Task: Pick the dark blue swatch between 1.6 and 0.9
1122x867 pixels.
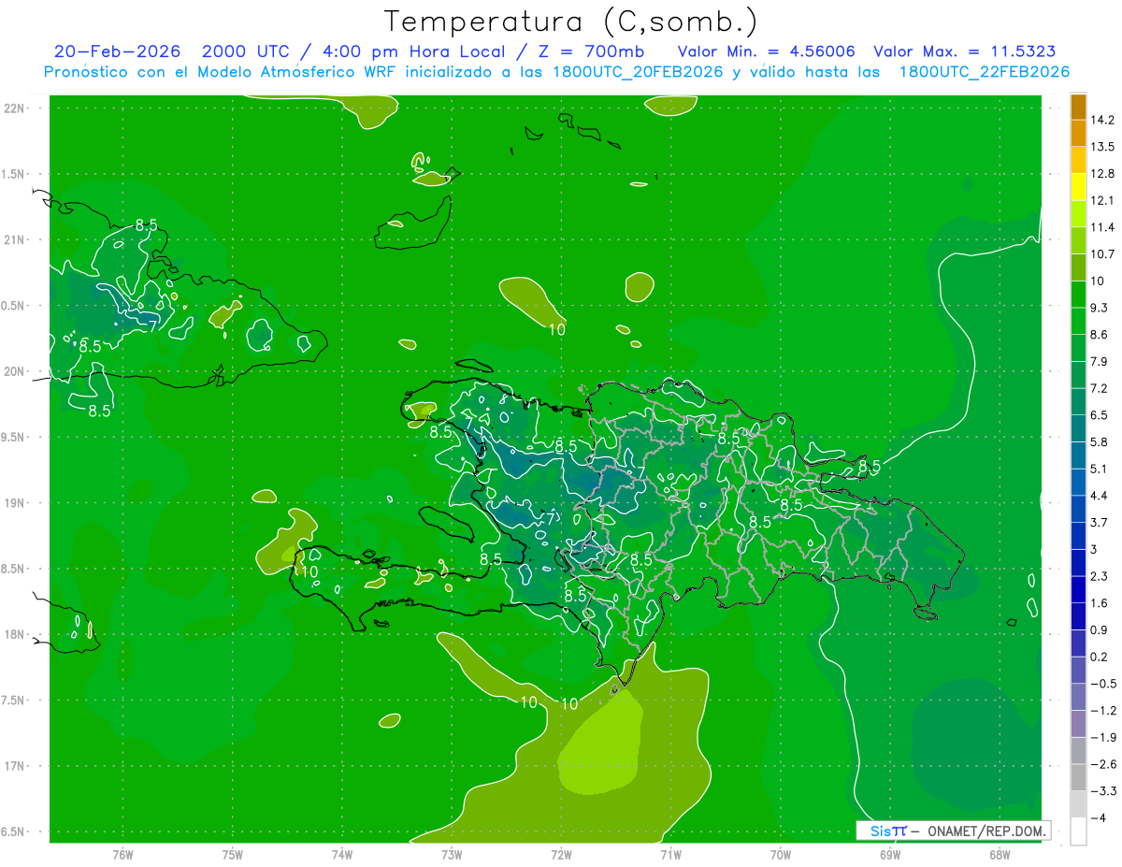Action: tap(1078, 616)
